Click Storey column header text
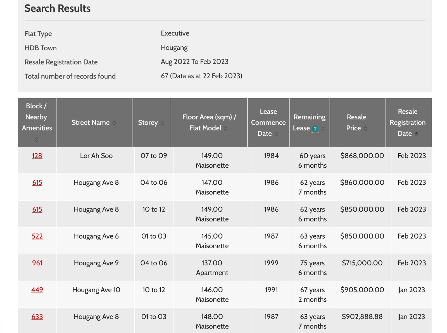 coord(148,123)
